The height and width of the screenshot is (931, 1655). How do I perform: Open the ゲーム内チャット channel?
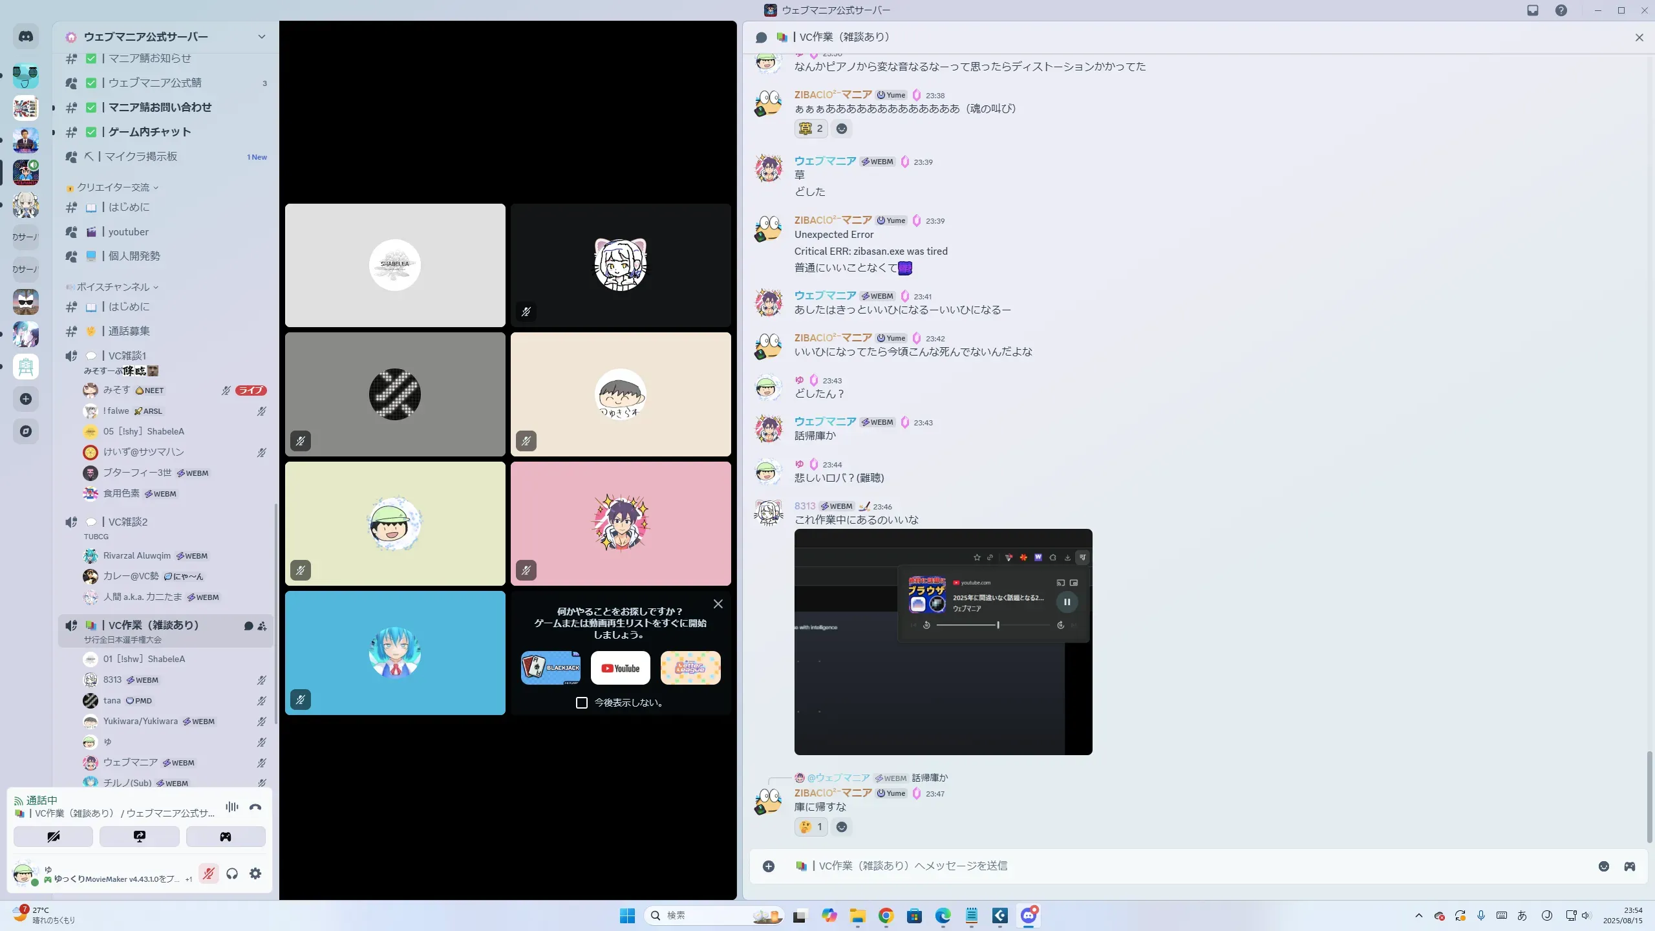pyautogui.click(x=149, y=132)
